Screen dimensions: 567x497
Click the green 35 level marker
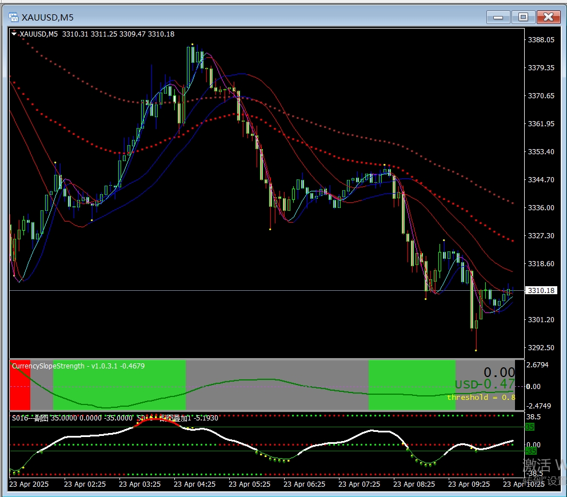(x=530, y=427)
